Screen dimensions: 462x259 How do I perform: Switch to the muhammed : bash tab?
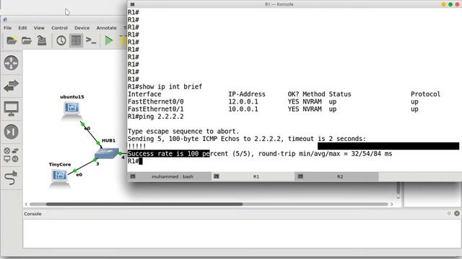[x=170, y=176]
